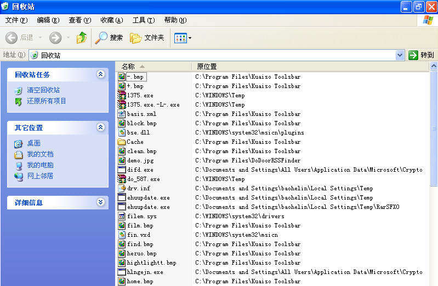Click the 还原所有项目 link

click(47, 101)
